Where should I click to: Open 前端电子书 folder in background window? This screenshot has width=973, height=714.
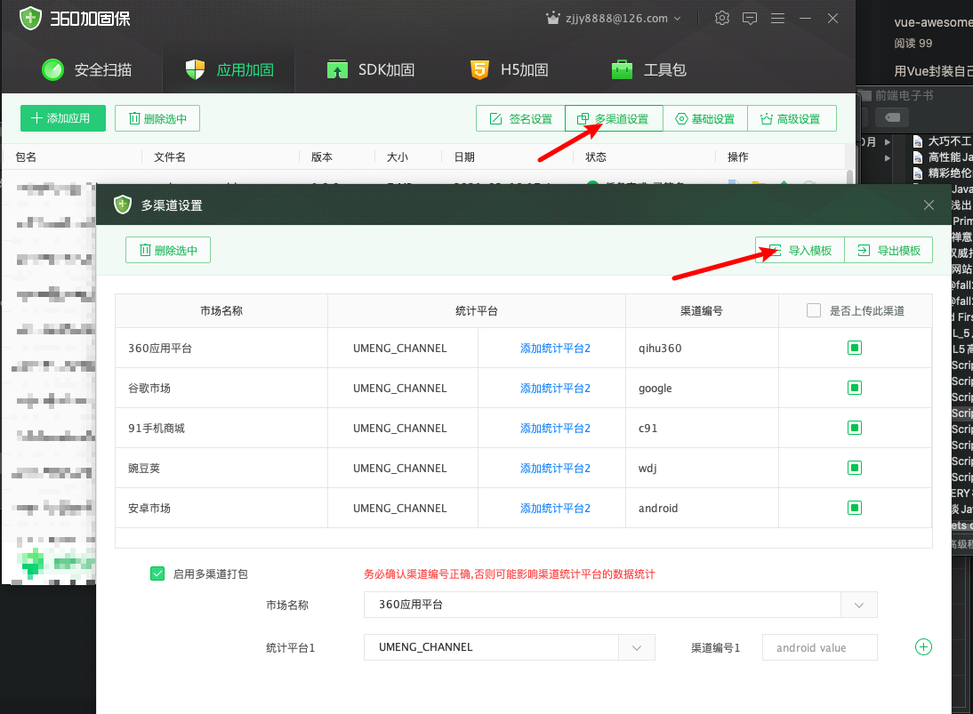click(x=897, y=95)
